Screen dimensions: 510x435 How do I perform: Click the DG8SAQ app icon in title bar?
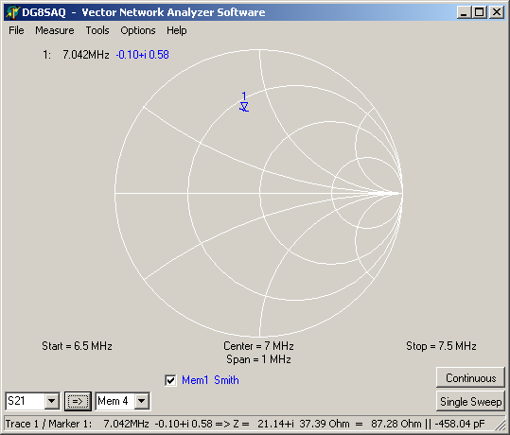pos(12,12)
